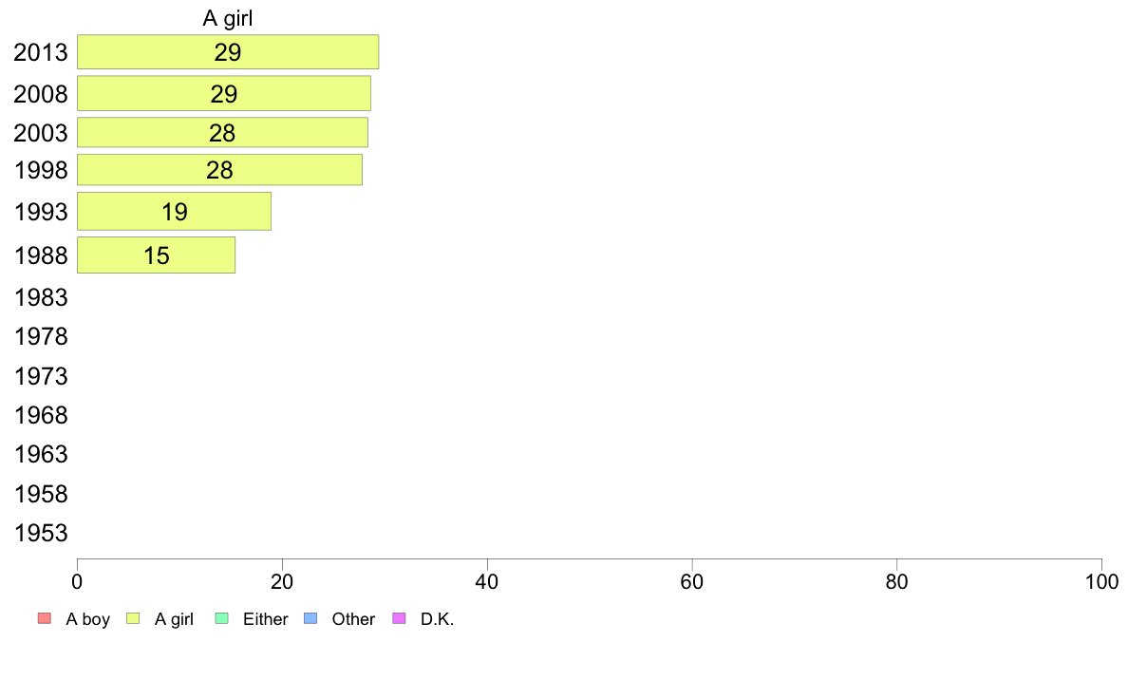The width and height of the screenshot is (1128, 699).
Task: Select the 1988 bar showing 15
Action: [156, 255]
